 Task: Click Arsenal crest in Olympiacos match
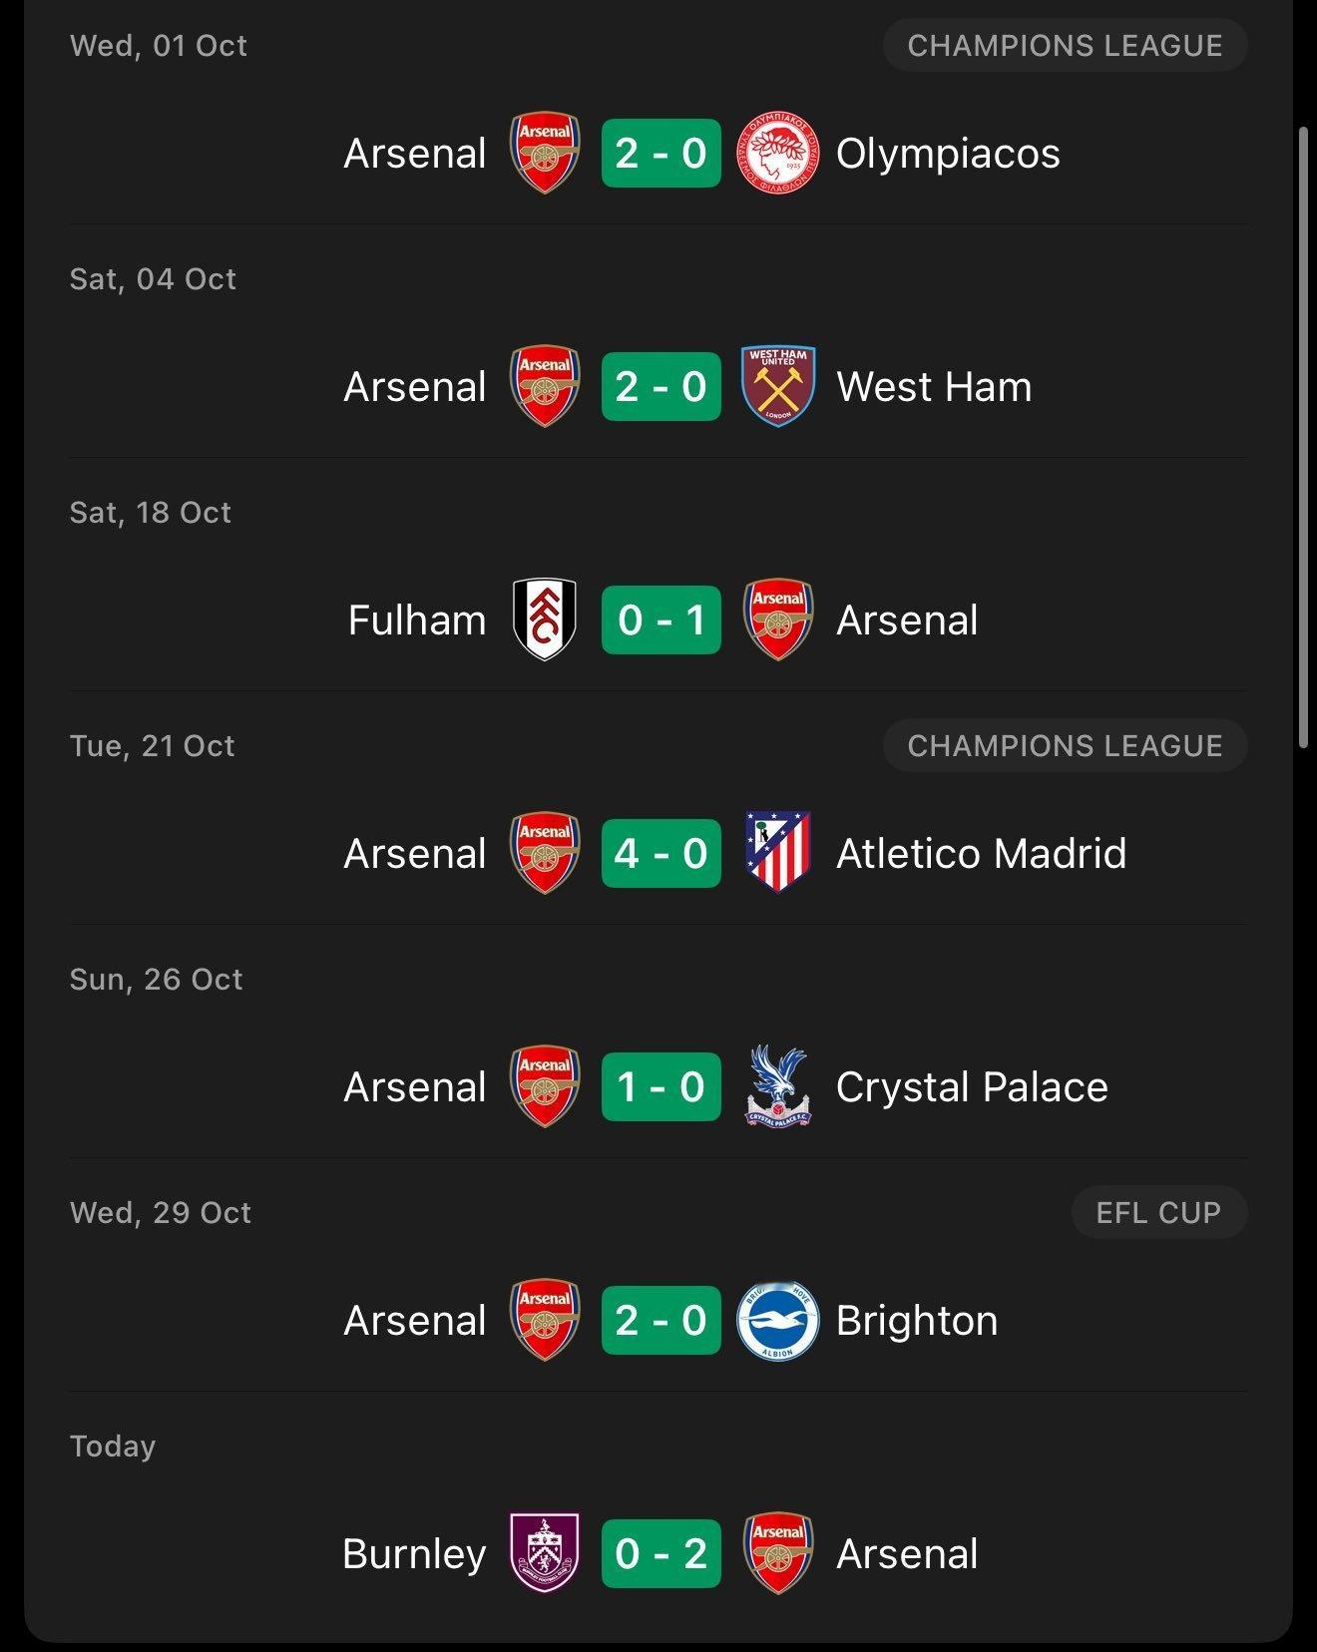[x=545, y=154]
